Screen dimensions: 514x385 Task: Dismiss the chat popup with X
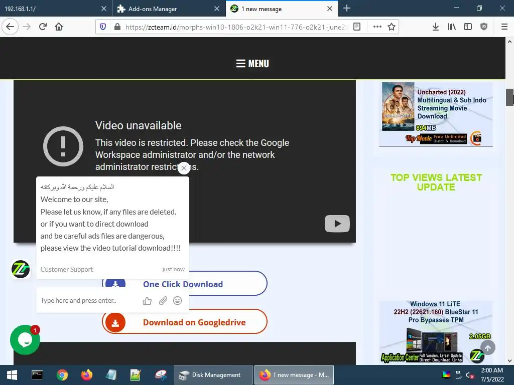pos(184,168)
